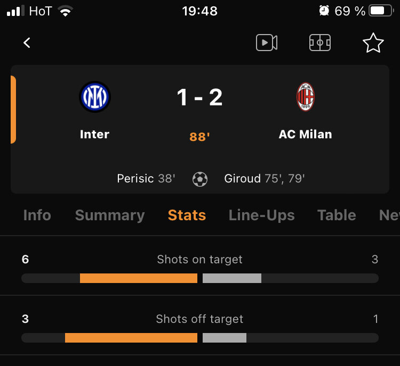Toggle the favorite star for this match

point(373,43)
